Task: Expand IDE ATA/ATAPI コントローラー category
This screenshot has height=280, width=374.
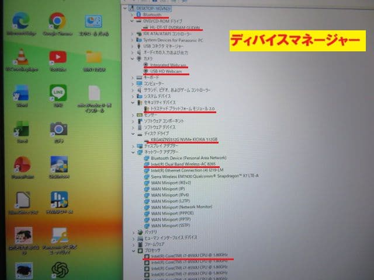Action: (133, 34)
